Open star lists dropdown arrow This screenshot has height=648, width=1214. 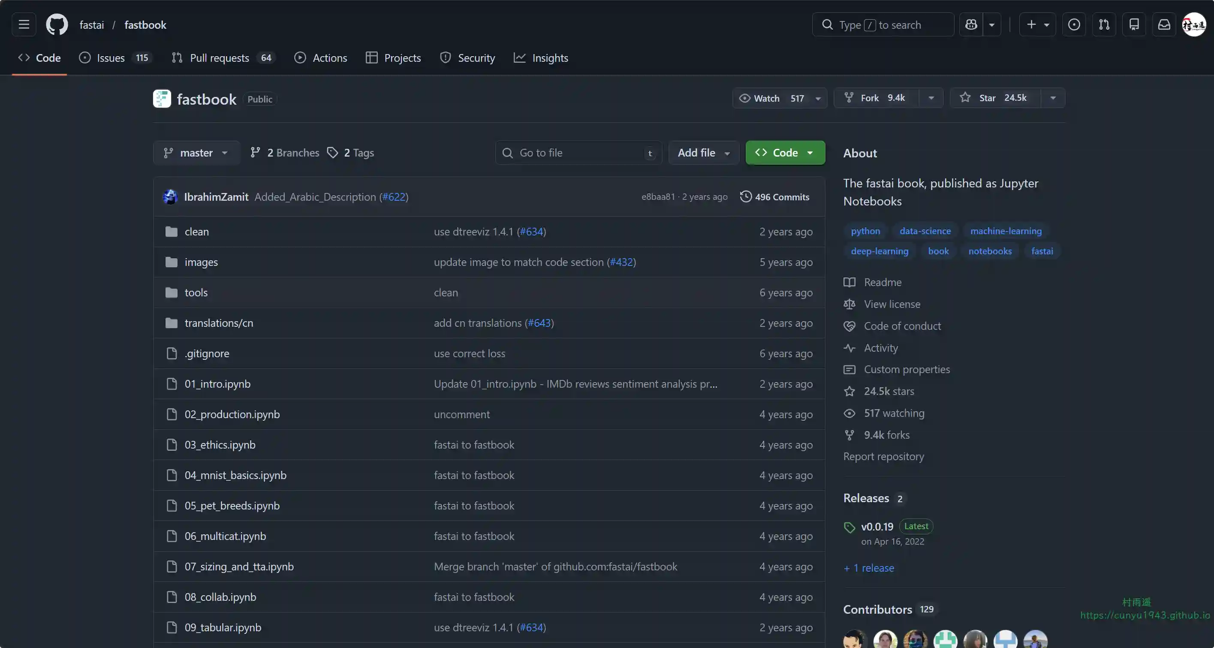(1053, 98)
